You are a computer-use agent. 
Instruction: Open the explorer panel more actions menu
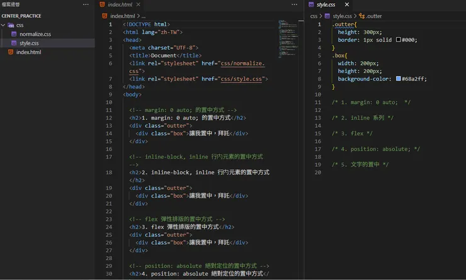coord(86,4)
